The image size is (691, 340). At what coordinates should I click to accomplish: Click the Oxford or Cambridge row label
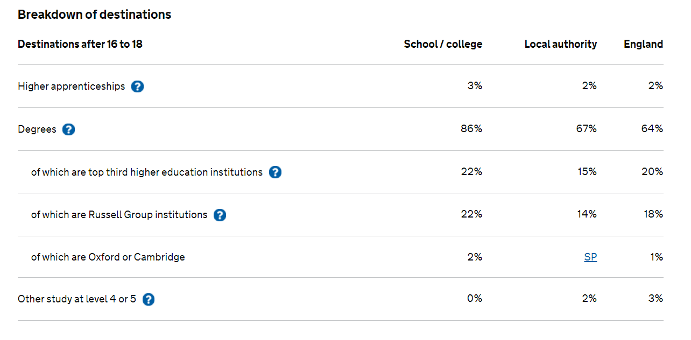coord(108,257)
